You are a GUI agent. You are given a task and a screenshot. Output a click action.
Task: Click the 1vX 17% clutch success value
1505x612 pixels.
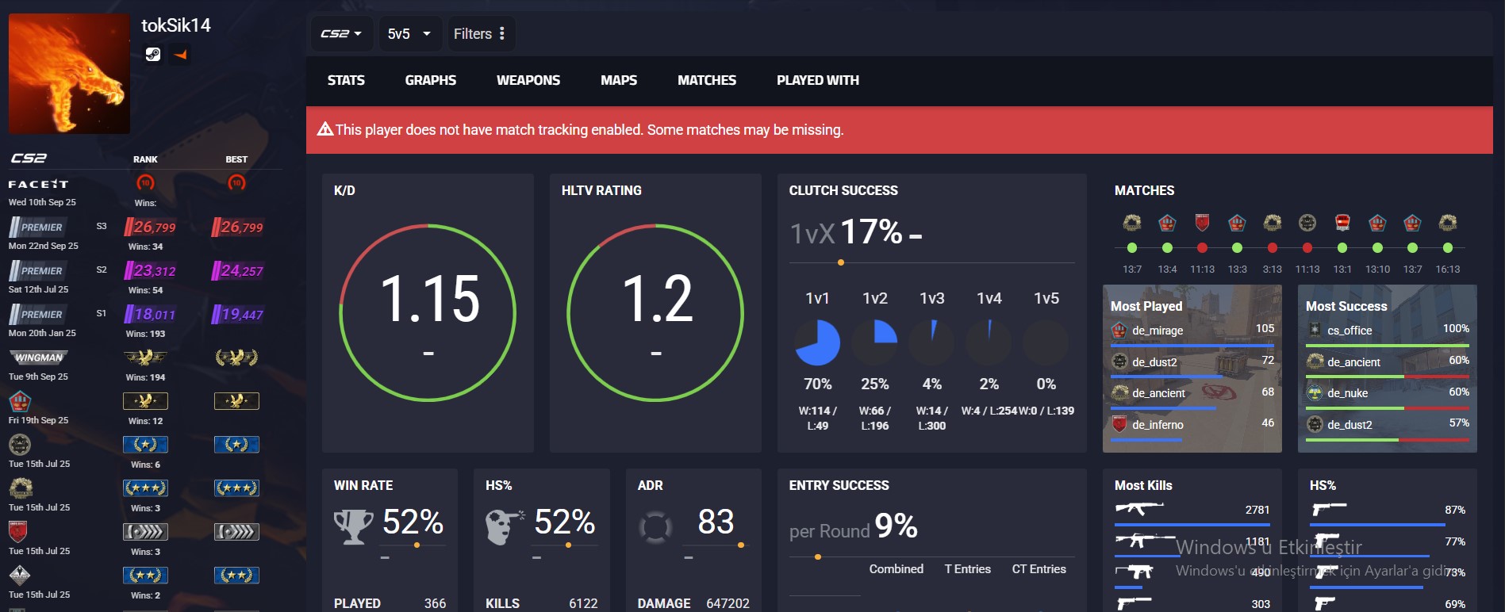(x=871, y=232)
